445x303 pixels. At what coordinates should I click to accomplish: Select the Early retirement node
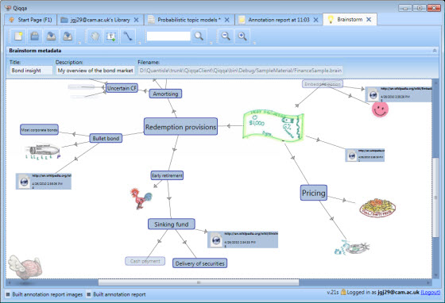coord(167,175)
